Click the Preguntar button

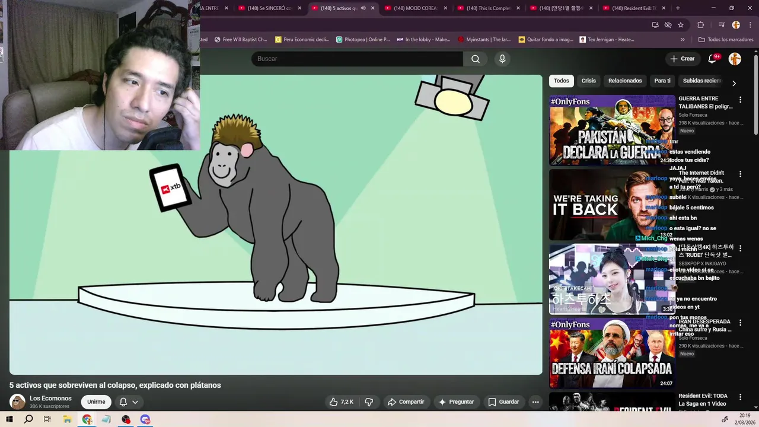(456, 401)
